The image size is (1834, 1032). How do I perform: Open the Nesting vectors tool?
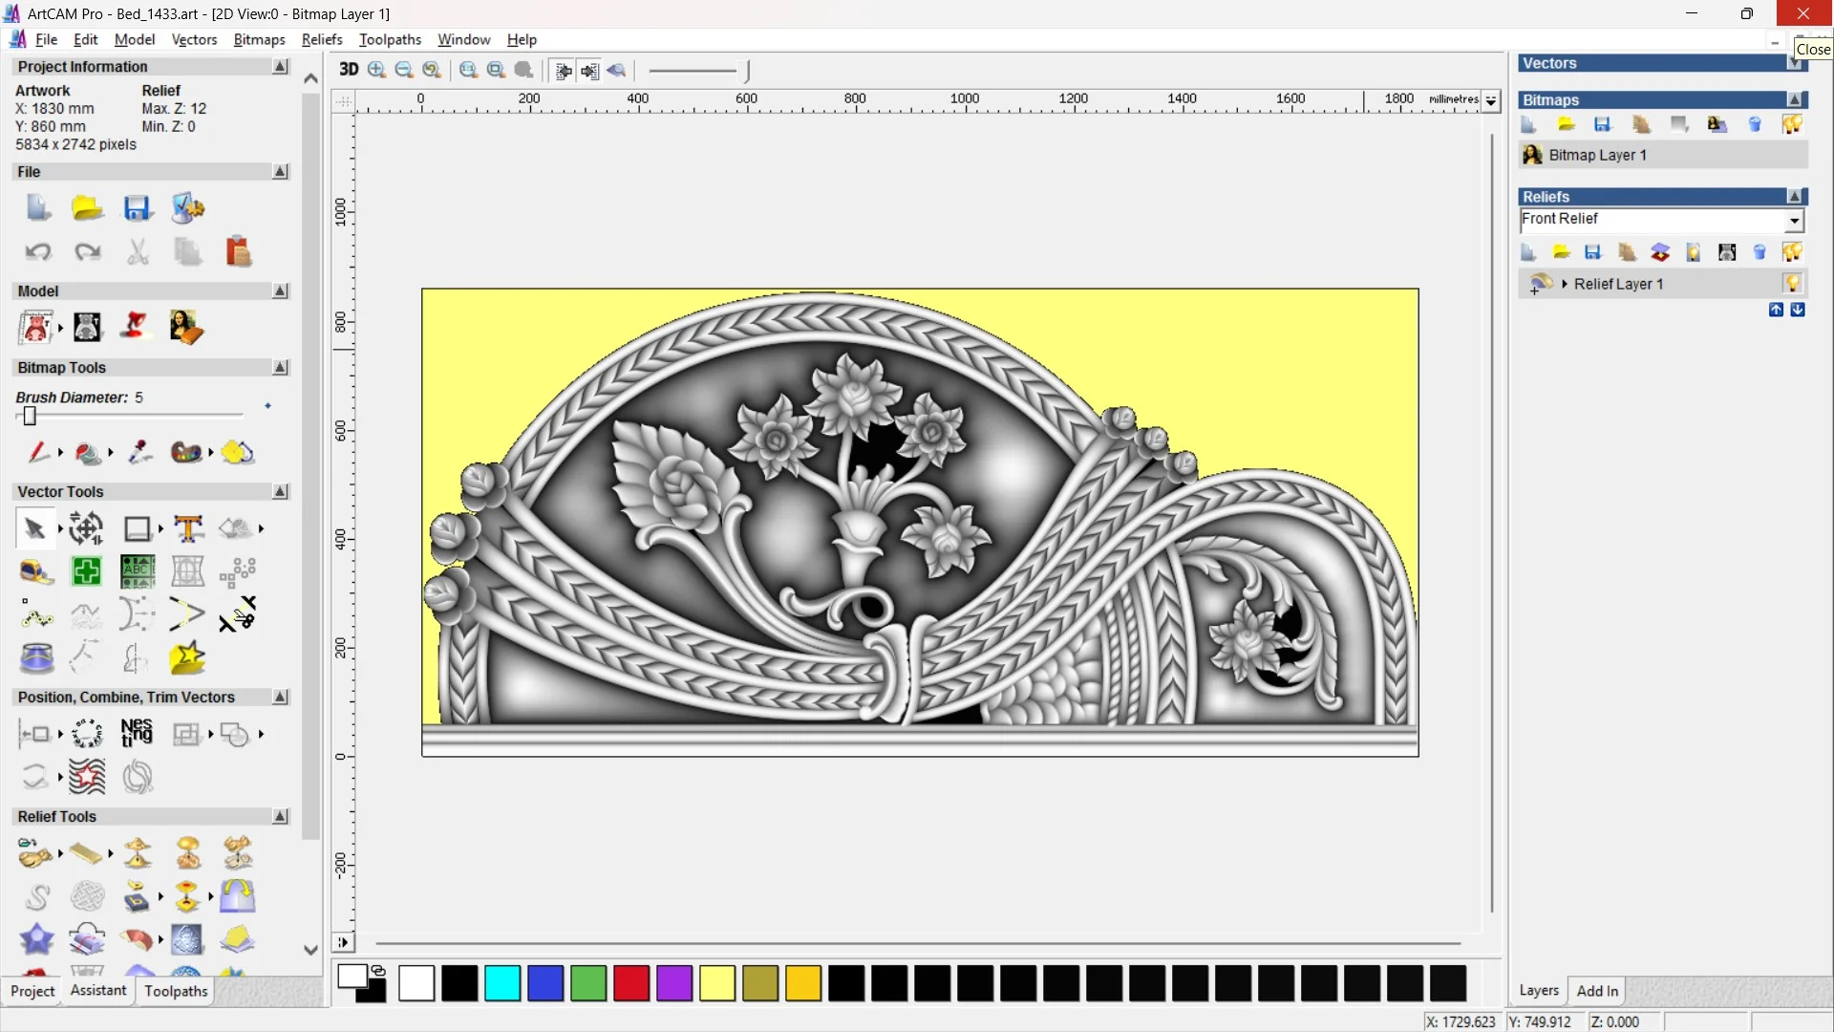pyautogui.click(x=137, y=733)
